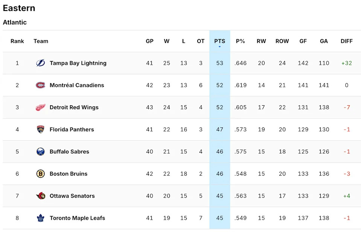
Task: Click the Tampa Bay Lightning logo
Action: point(40,63)
